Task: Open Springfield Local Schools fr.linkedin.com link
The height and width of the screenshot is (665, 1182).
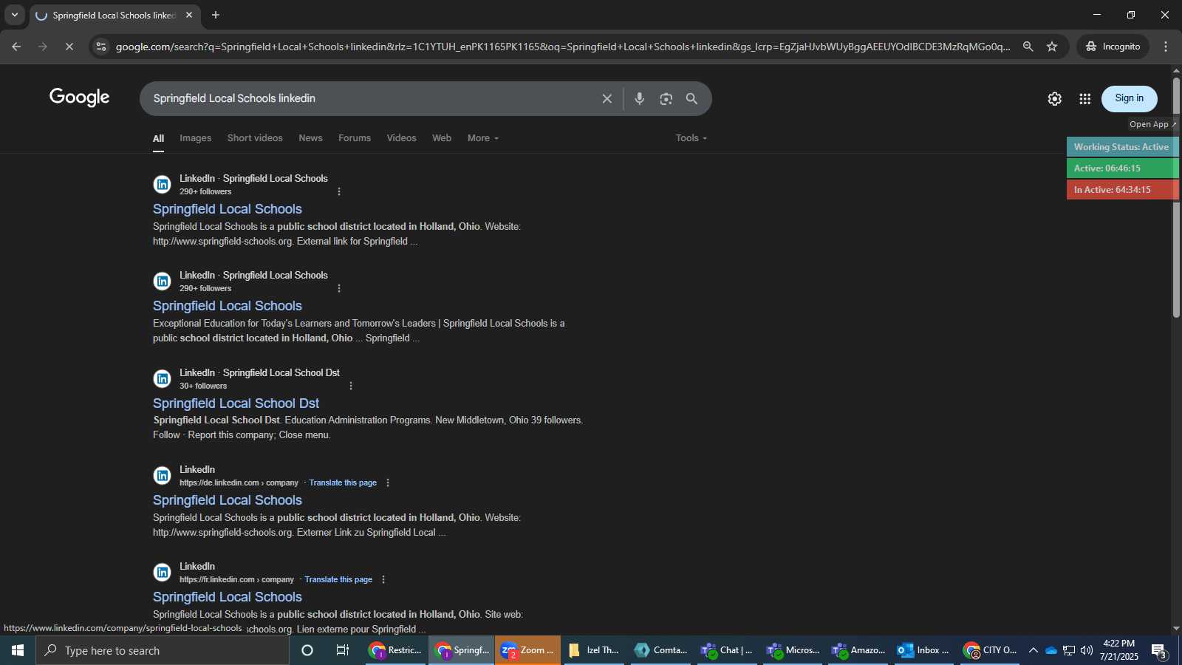Action: tap(228, 597)
